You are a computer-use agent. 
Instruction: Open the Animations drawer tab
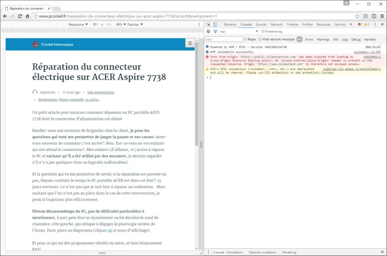click(235, 252)
